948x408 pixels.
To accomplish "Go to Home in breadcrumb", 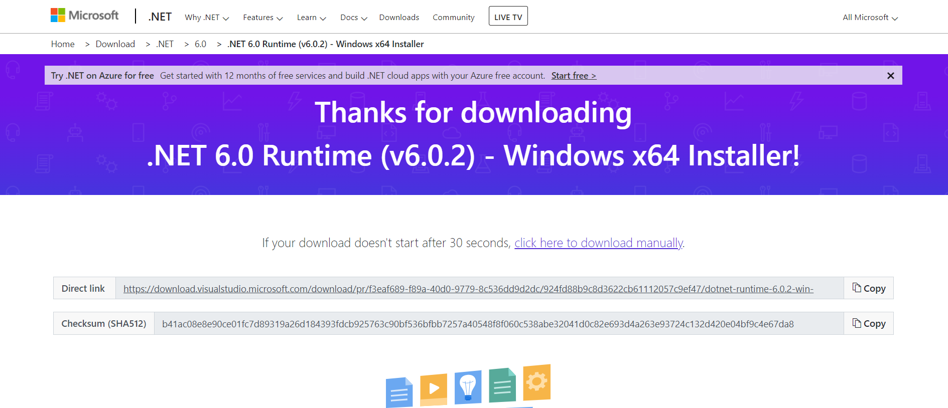I will click(x=63, y=44).
